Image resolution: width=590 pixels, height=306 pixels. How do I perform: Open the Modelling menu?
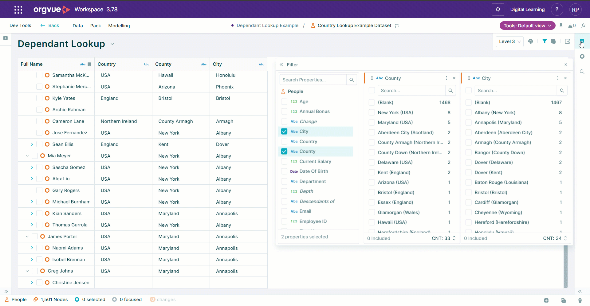point(119,26)
